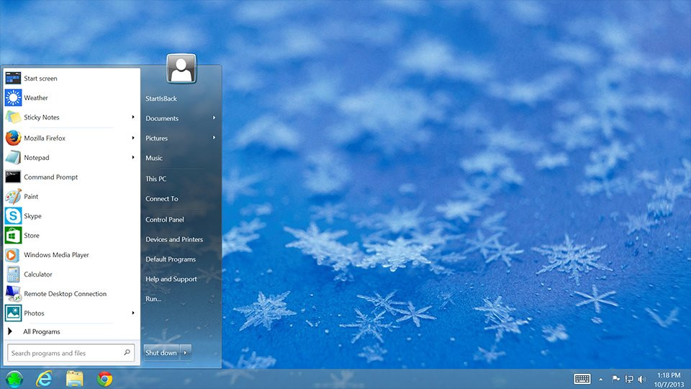Open File Explorer from the taskbar
Viewport: 691px width, 389px height.
(x=74, y=379)
